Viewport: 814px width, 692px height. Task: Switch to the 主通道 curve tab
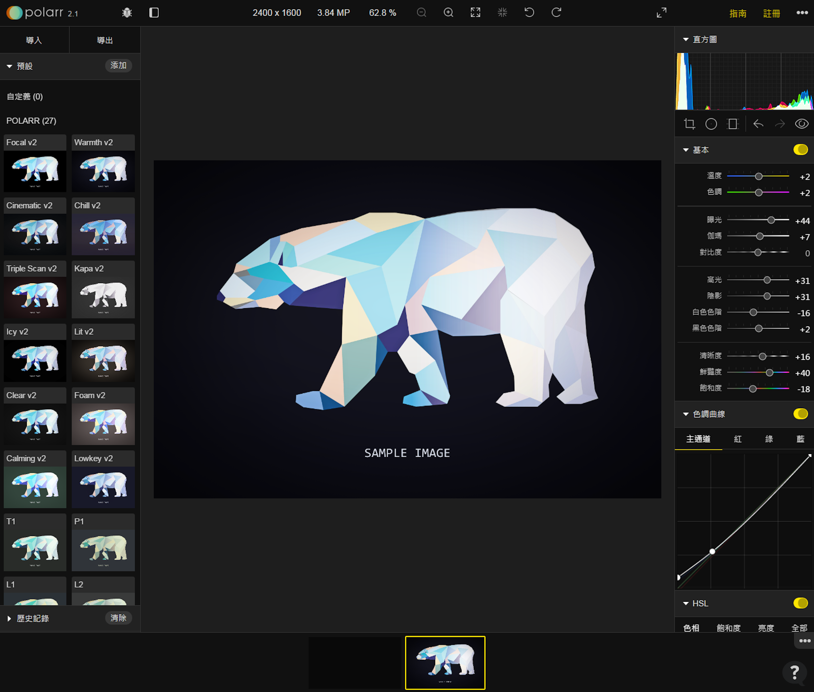(698, 439)
